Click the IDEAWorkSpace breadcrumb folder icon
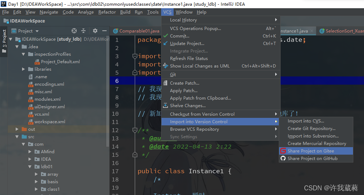The width and height of the screenshot is (364, 195). (x=6, y=21)
